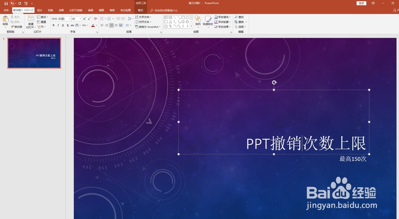This screenshot has width=399, height=219.
Task: Open the 帮助 (Help) tab
Action: pyautogui.click(x=112, y=10)
